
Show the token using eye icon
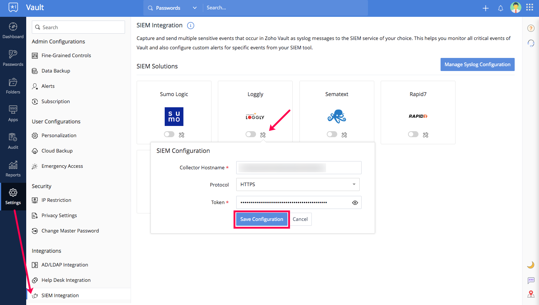click(x=355, y=203)
